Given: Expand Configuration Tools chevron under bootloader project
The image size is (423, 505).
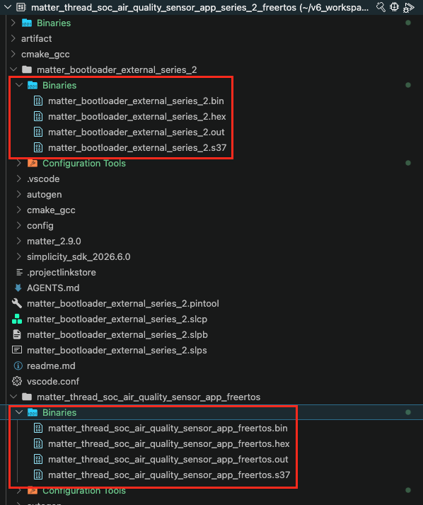Looking at the screenshot, I should [x=19, y=163].
